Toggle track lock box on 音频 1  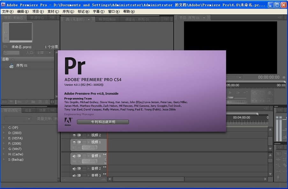point(84,156)
